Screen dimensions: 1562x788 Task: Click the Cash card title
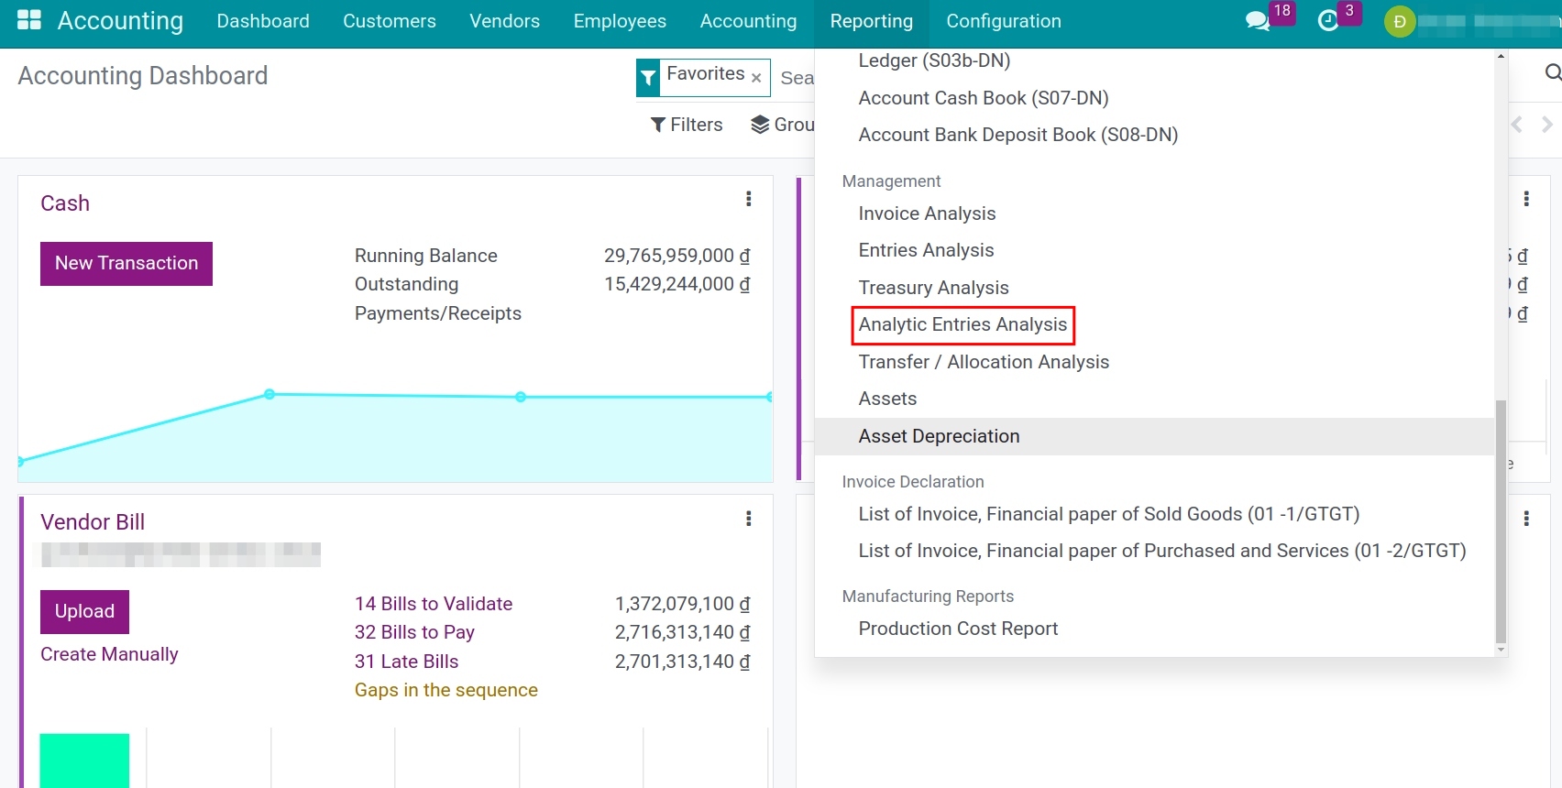coord(65,203)
